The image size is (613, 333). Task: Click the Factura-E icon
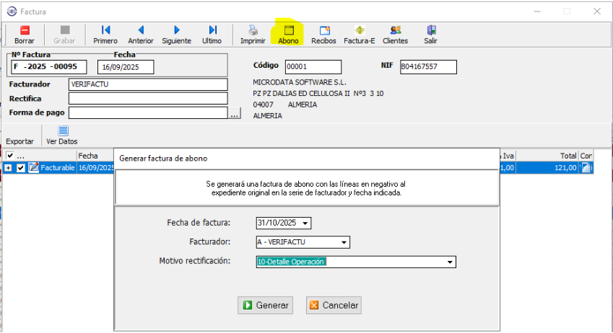coord(359,31)
